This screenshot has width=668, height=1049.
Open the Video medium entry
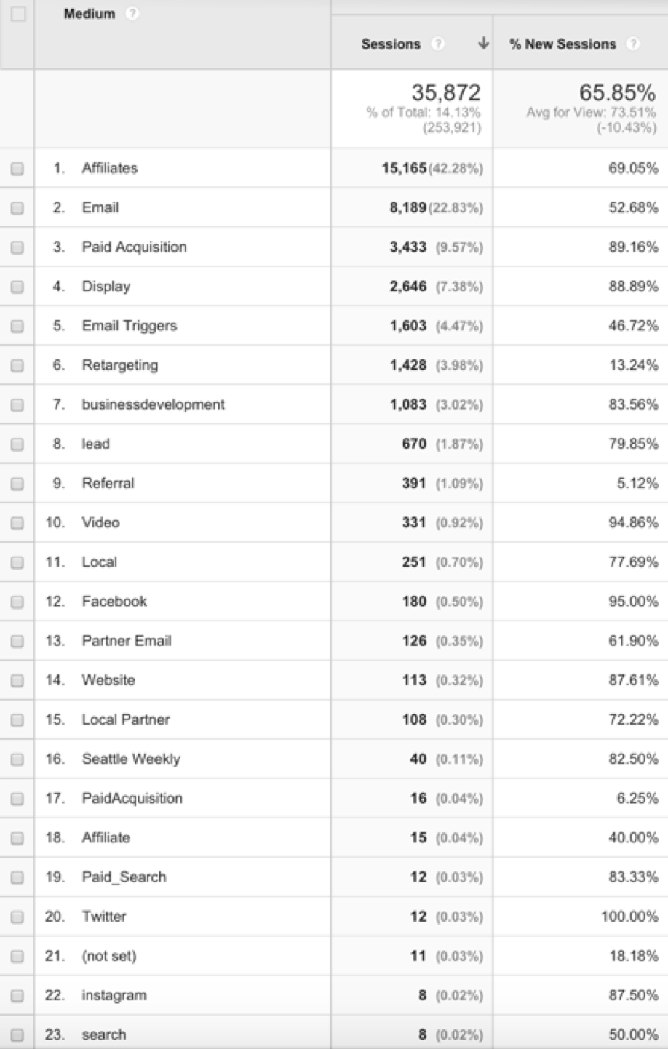(100, 522)
